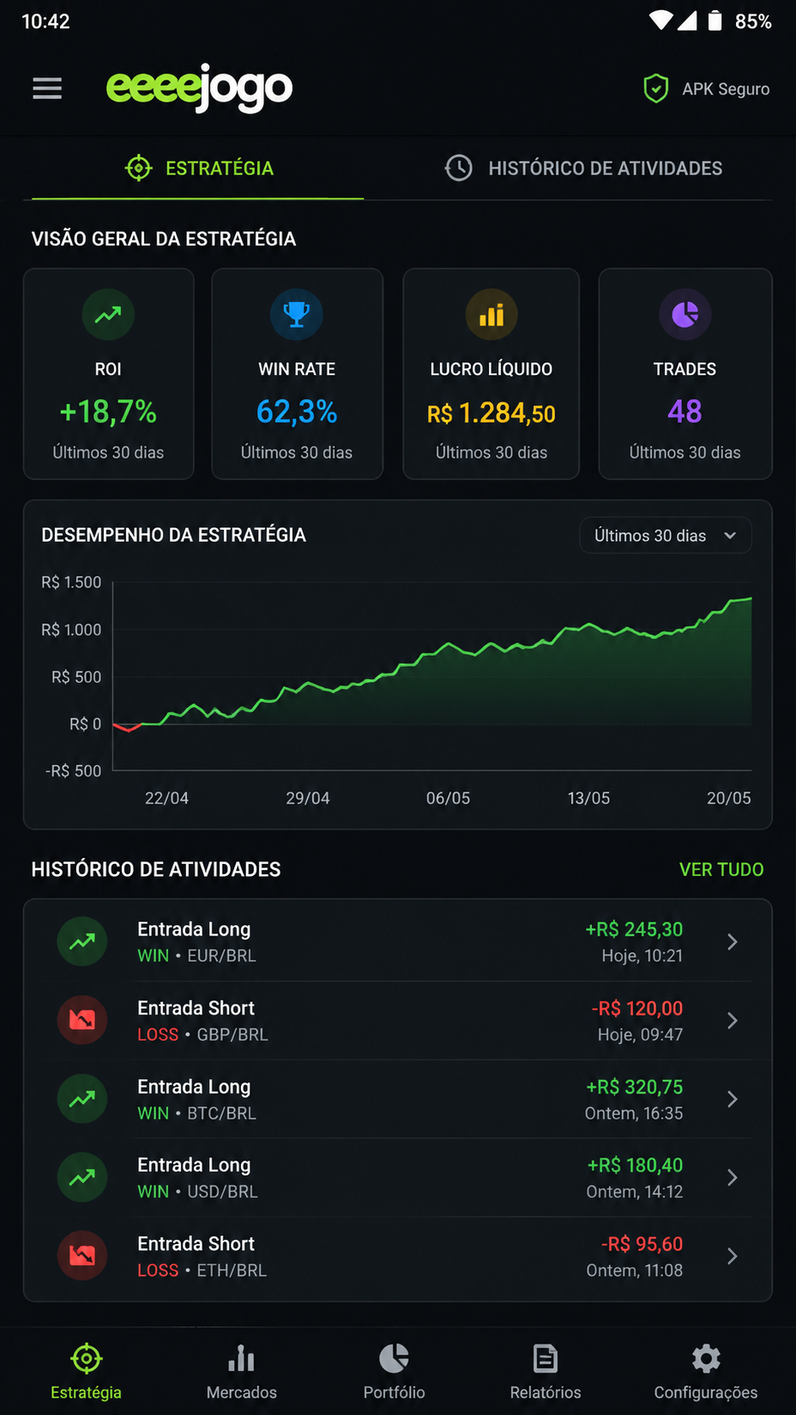Select the Estratégia top tab
Viewport: 796px width, 1415px height.
pos(199,168)
